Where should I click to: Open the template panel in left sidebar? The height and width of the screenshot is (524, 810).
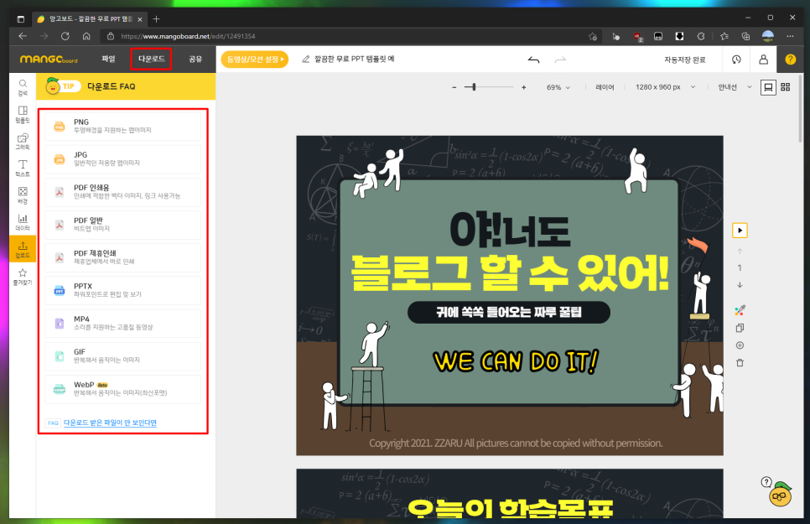click(x=23, y=115)
